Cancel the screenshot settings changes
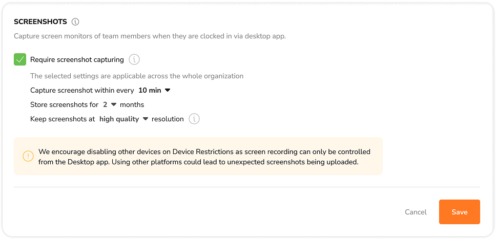 pos(416,212)
